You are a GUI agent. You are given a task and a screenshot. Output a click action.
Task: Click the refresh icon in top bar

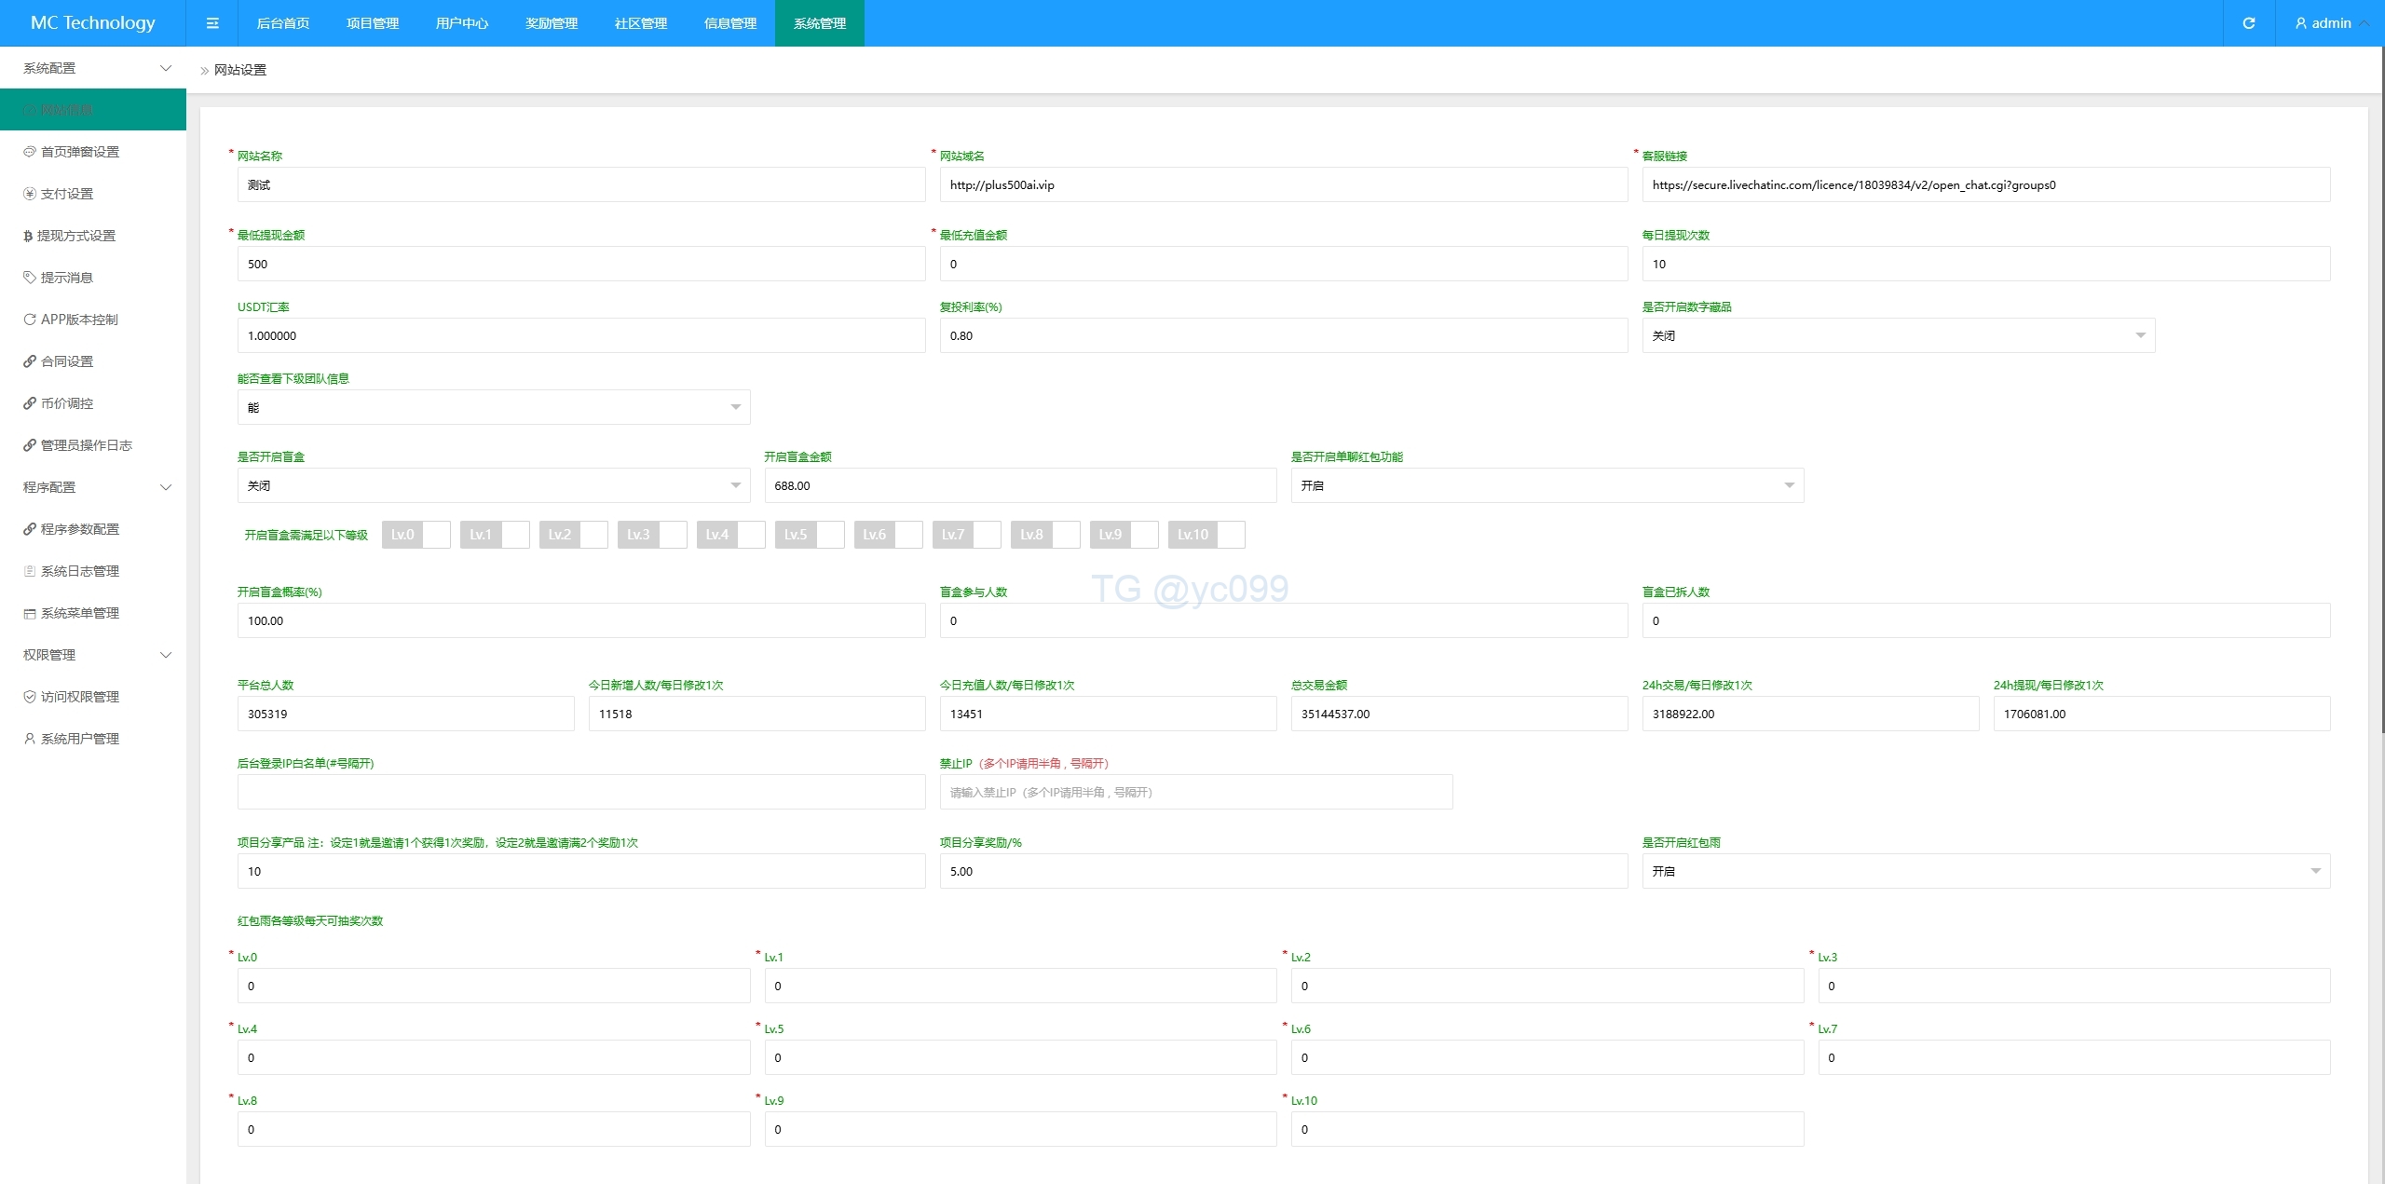point(2248,23)
